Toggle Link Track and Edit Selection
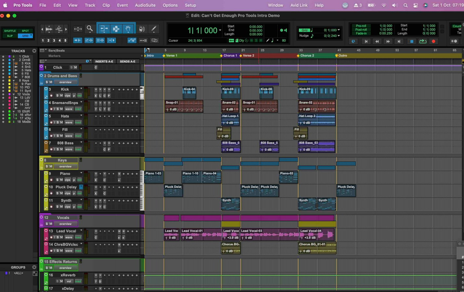The image size is (464, 292). tap(100, 40)
